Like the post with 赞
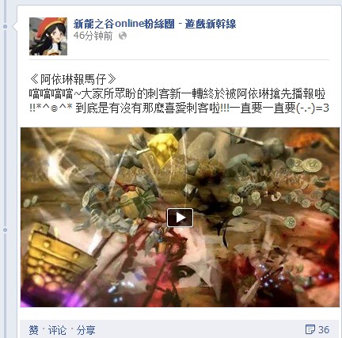342x338 pixels. (x=33, y=330)
